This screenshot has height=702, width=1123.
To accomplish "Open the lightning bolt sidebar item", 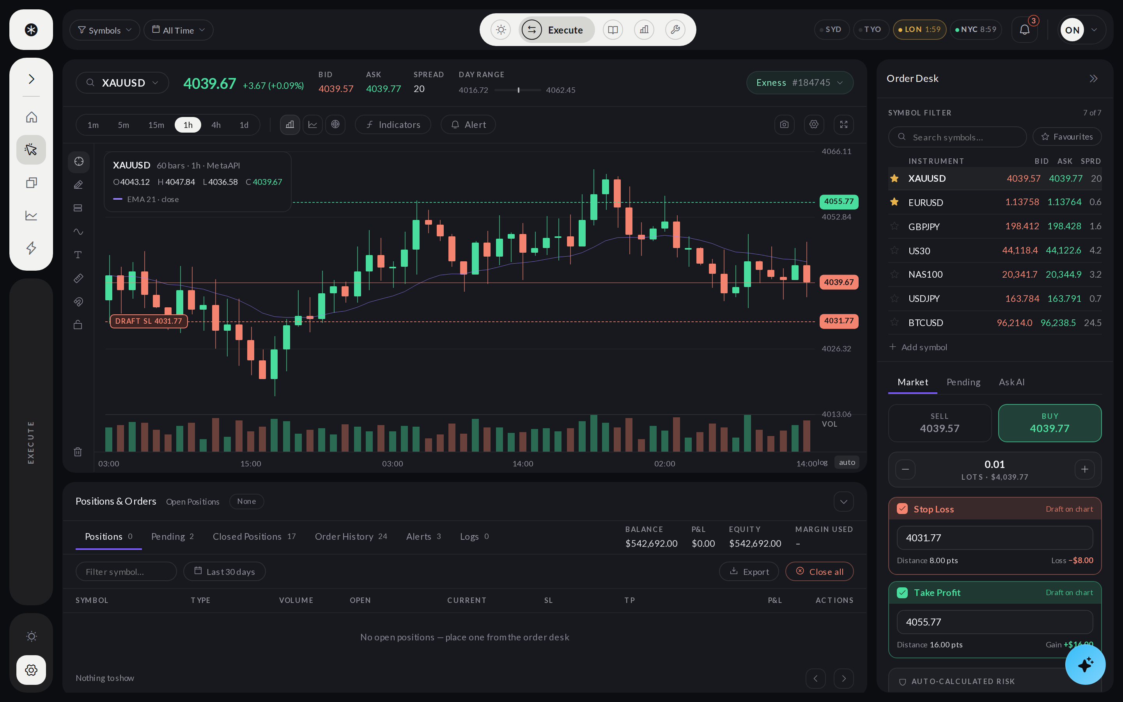I will click(31, 248).
